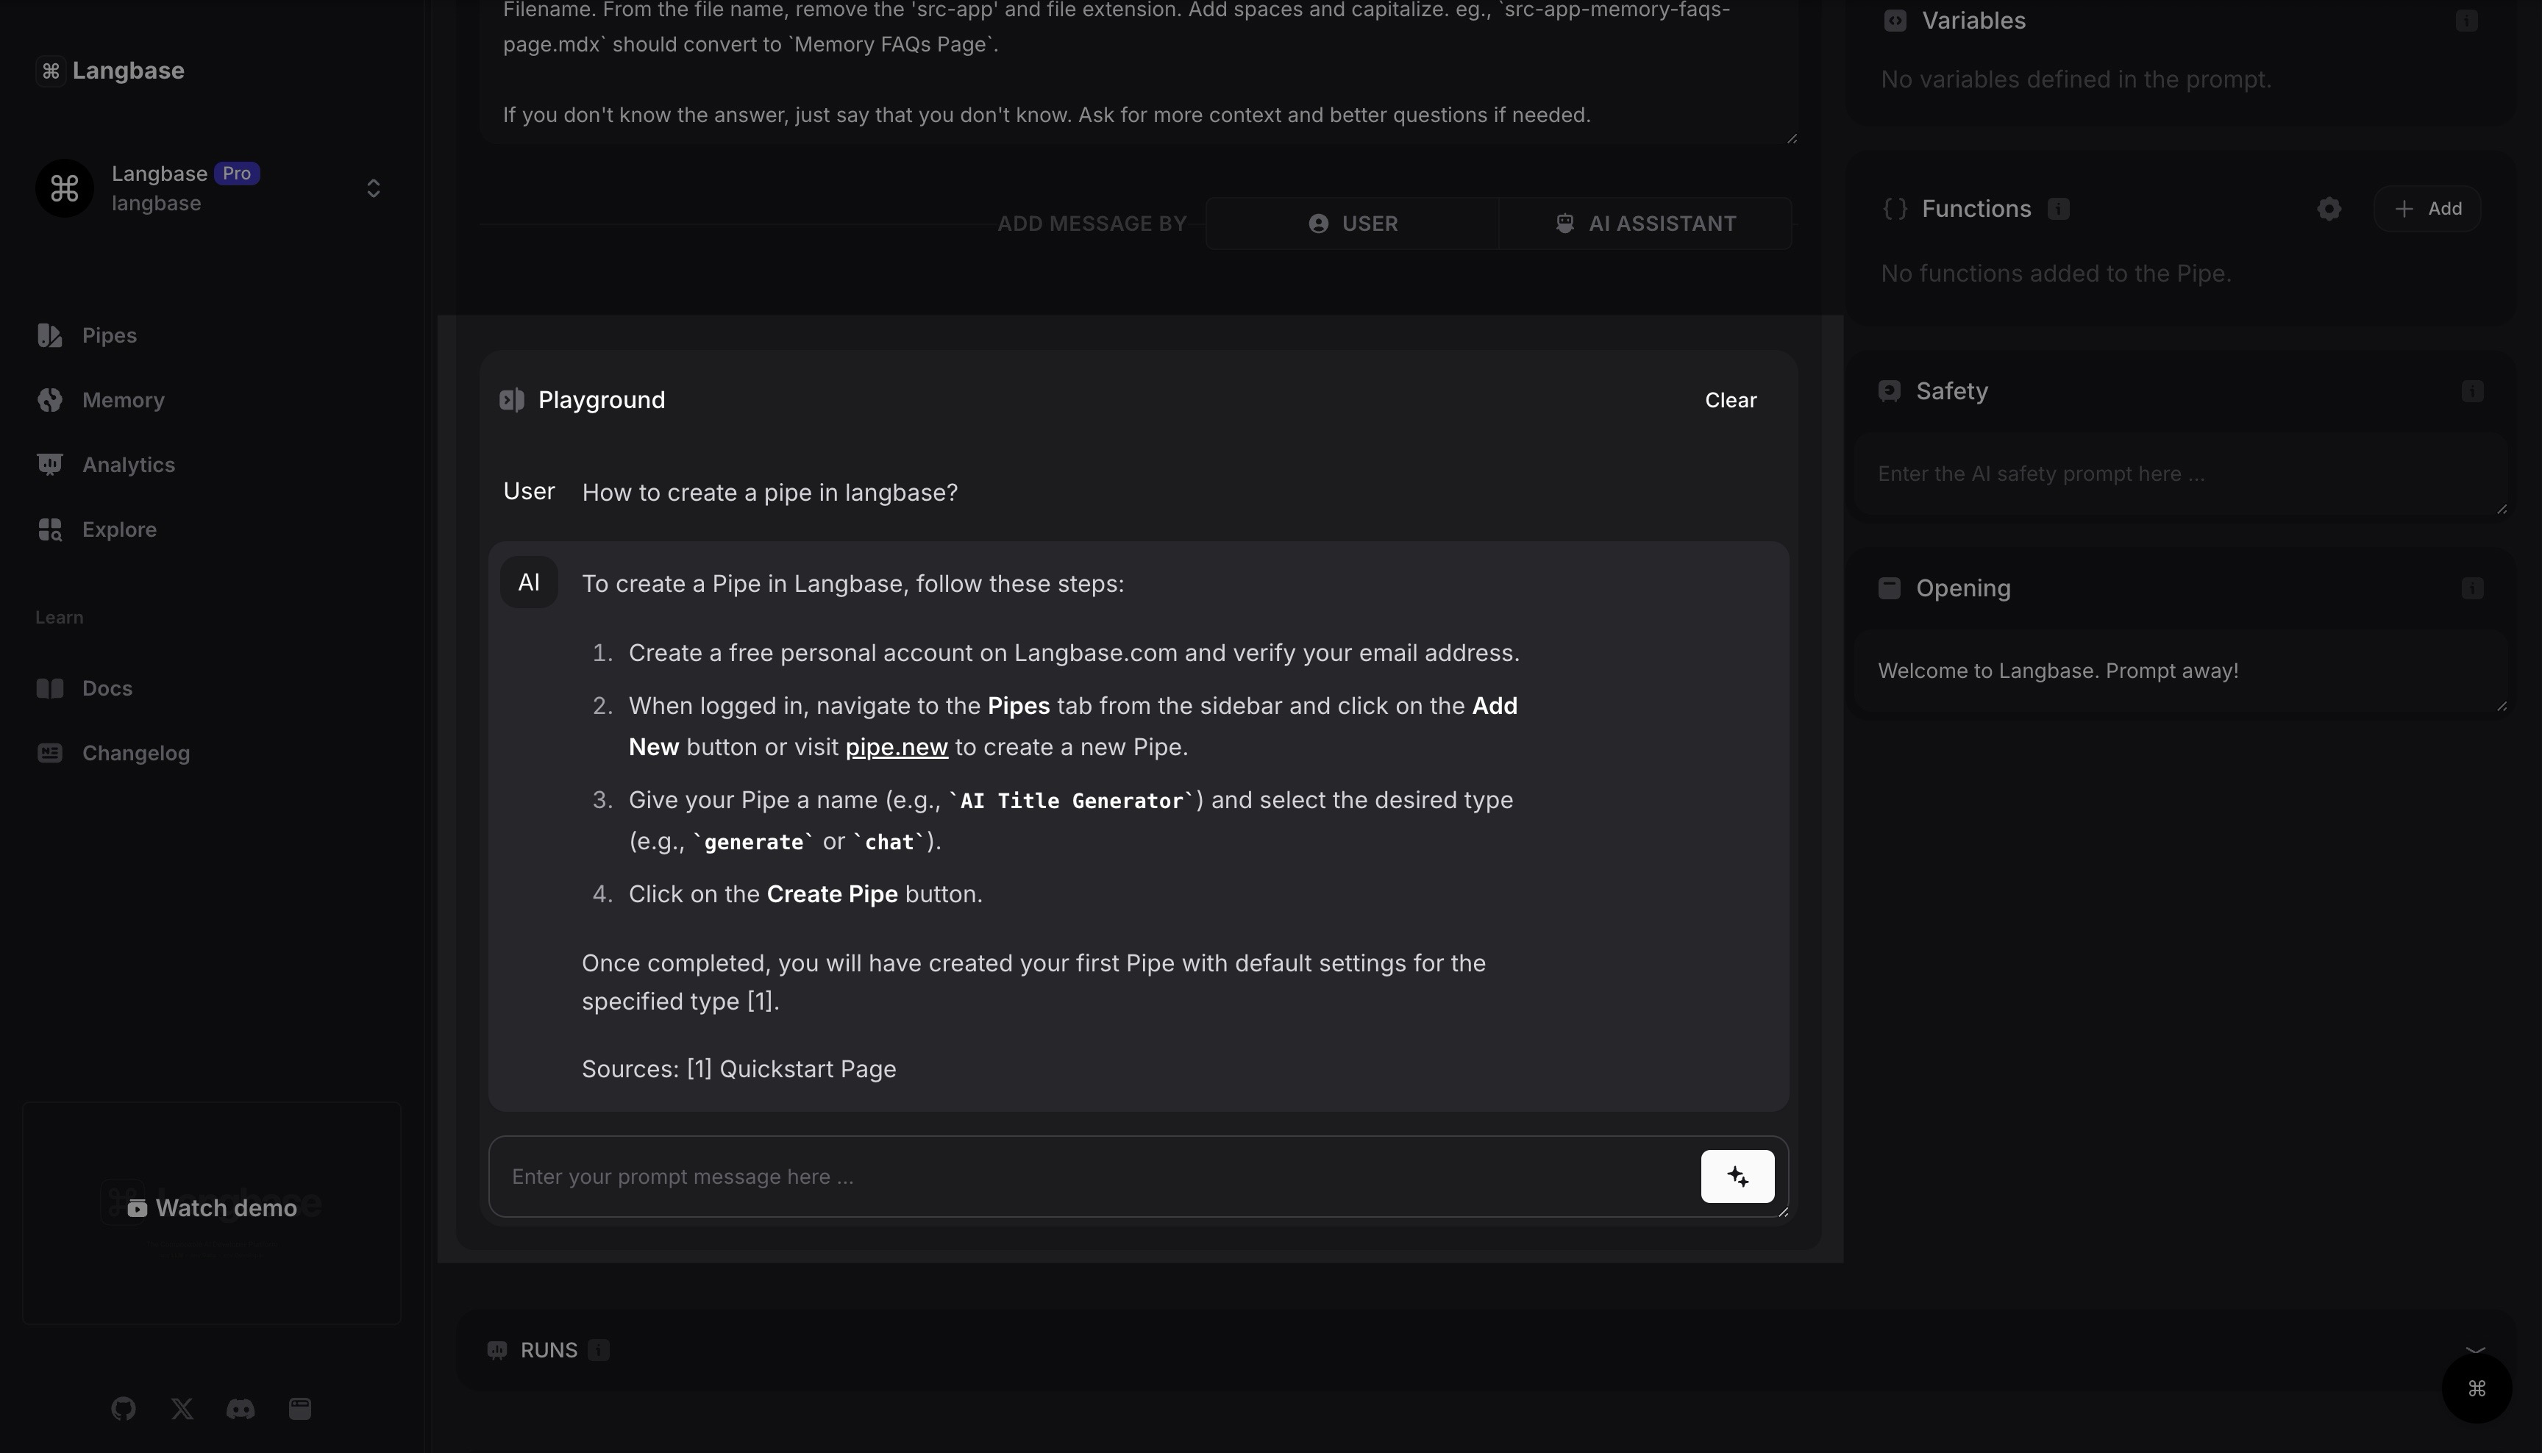2542x1453 pixels.
Task: Clear the Playground conversation
Action: (x=1729, y=400)
